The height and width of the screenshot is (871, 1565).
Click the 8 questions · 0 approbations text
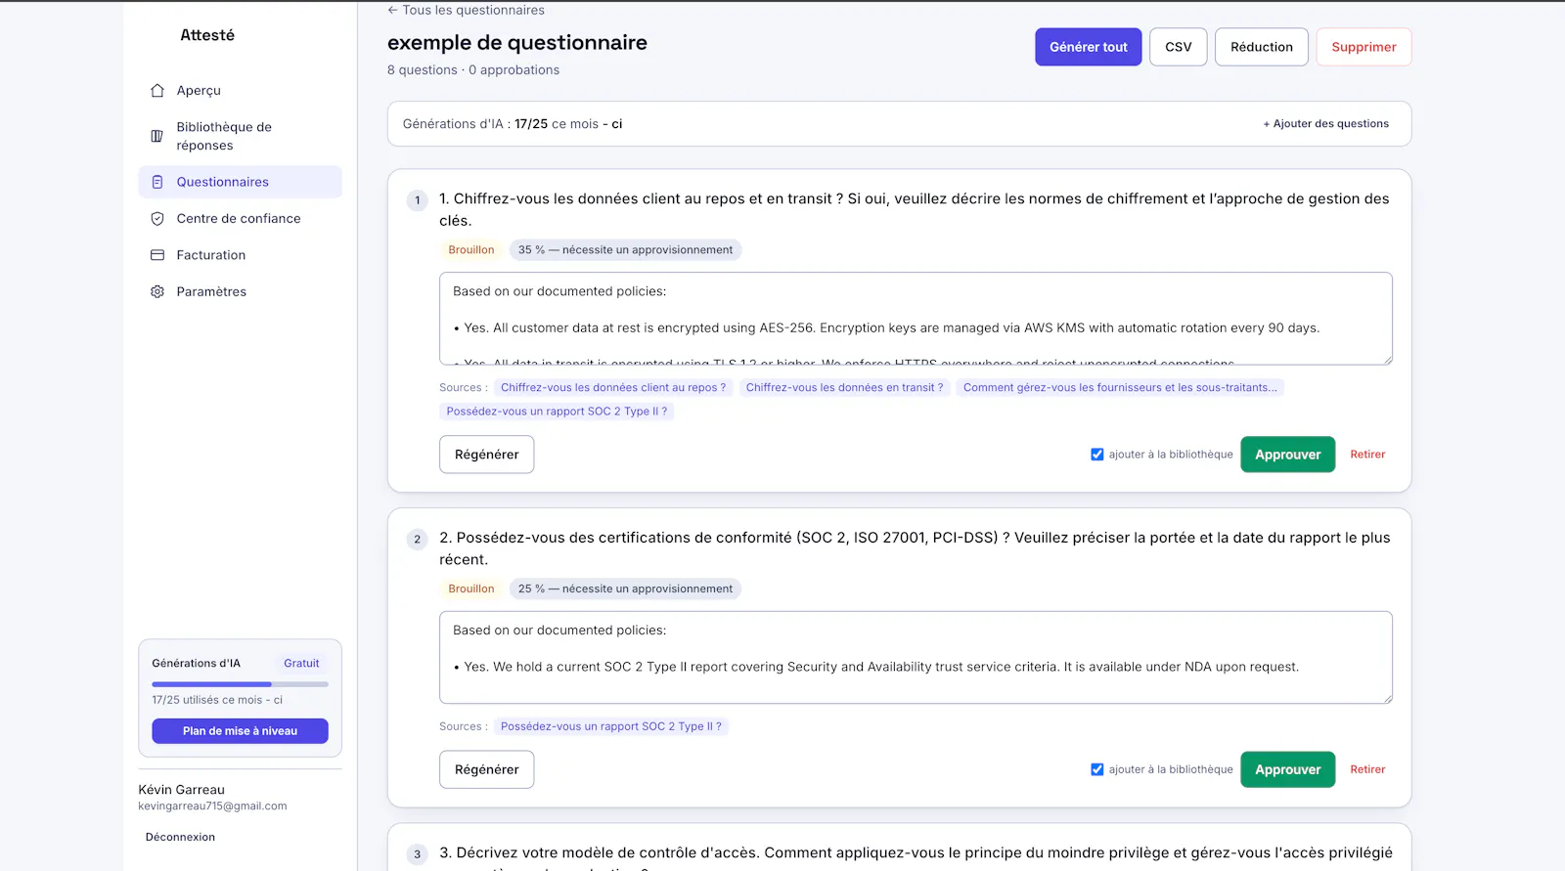(473, 70)
